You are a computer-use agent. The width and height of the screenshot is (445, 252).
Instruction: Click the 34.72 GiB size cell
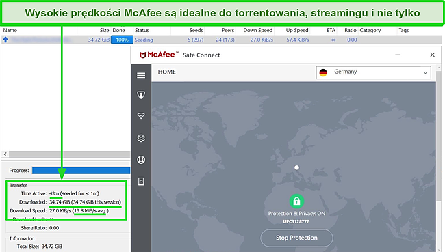tap(99, 40)
